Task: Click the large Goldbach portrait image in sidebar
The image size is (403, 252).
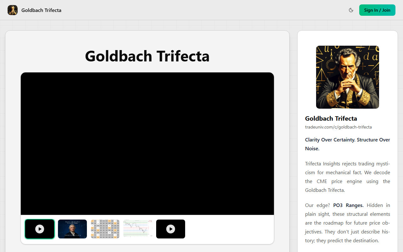Action: click(x=348, y=77)
